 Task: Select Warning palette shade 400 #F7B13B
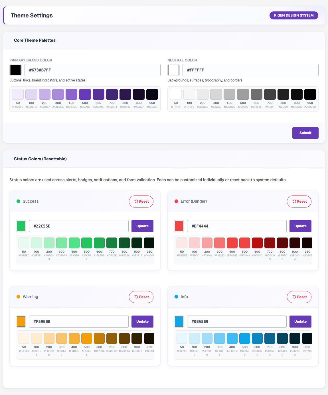pos(74,338)
